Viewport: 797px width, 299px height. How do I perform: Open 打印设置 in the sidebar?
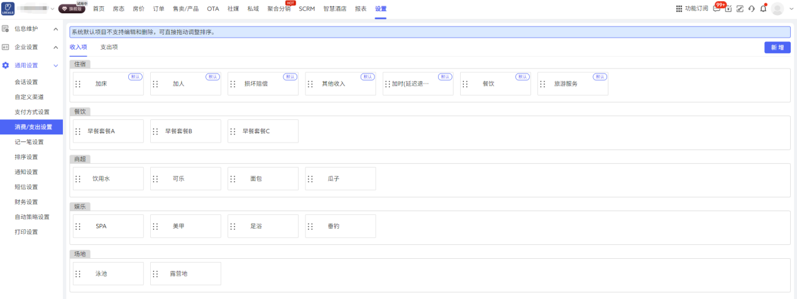point(26,232)
